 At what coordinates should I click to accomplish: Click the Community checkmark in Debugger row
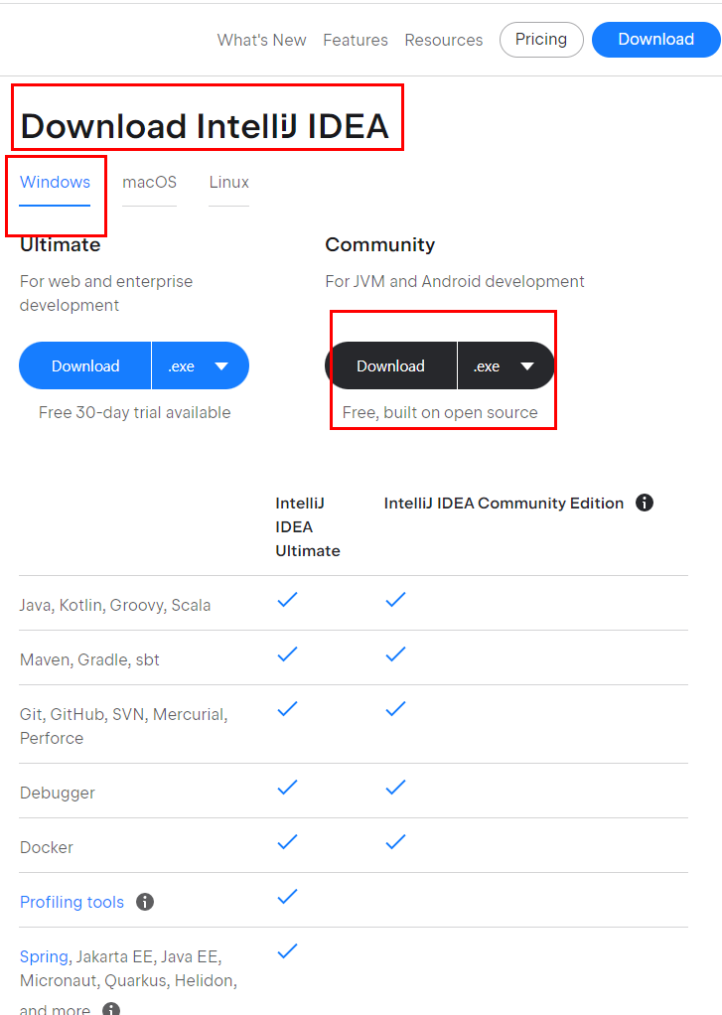point(395,788)
